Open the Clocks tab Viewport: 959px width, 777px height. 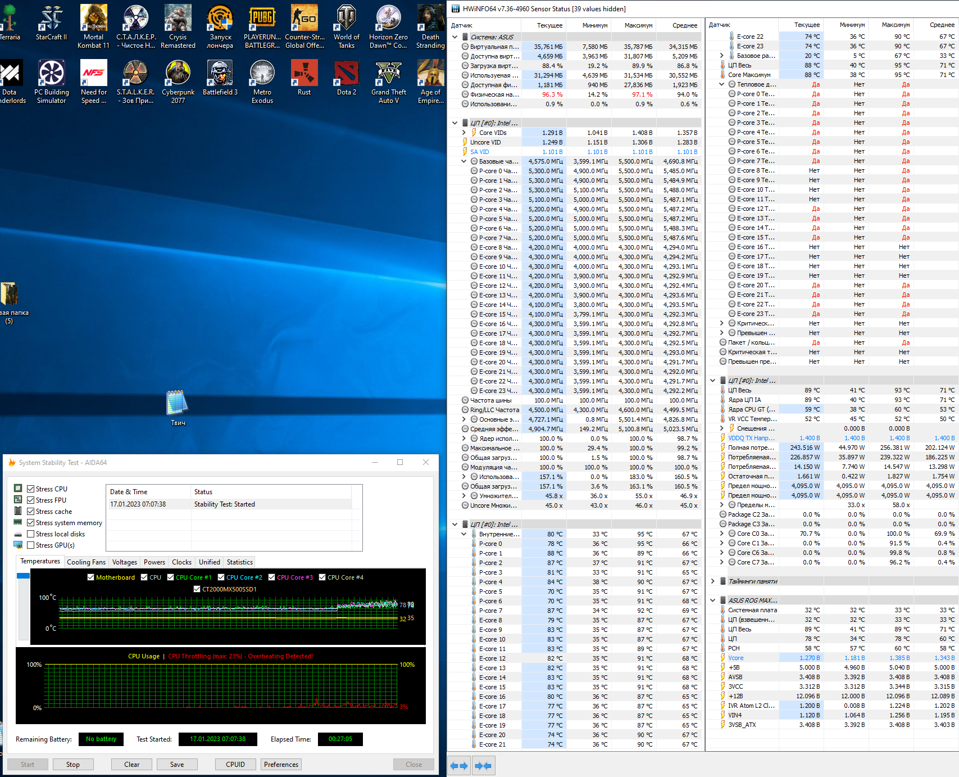click(181, 562)
